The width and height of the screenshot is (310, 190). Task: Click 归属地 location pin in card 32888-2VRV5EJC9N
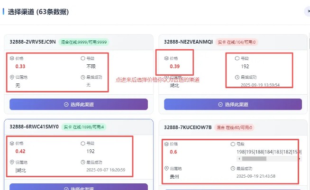pyautogui.click(x=12, y=77)
